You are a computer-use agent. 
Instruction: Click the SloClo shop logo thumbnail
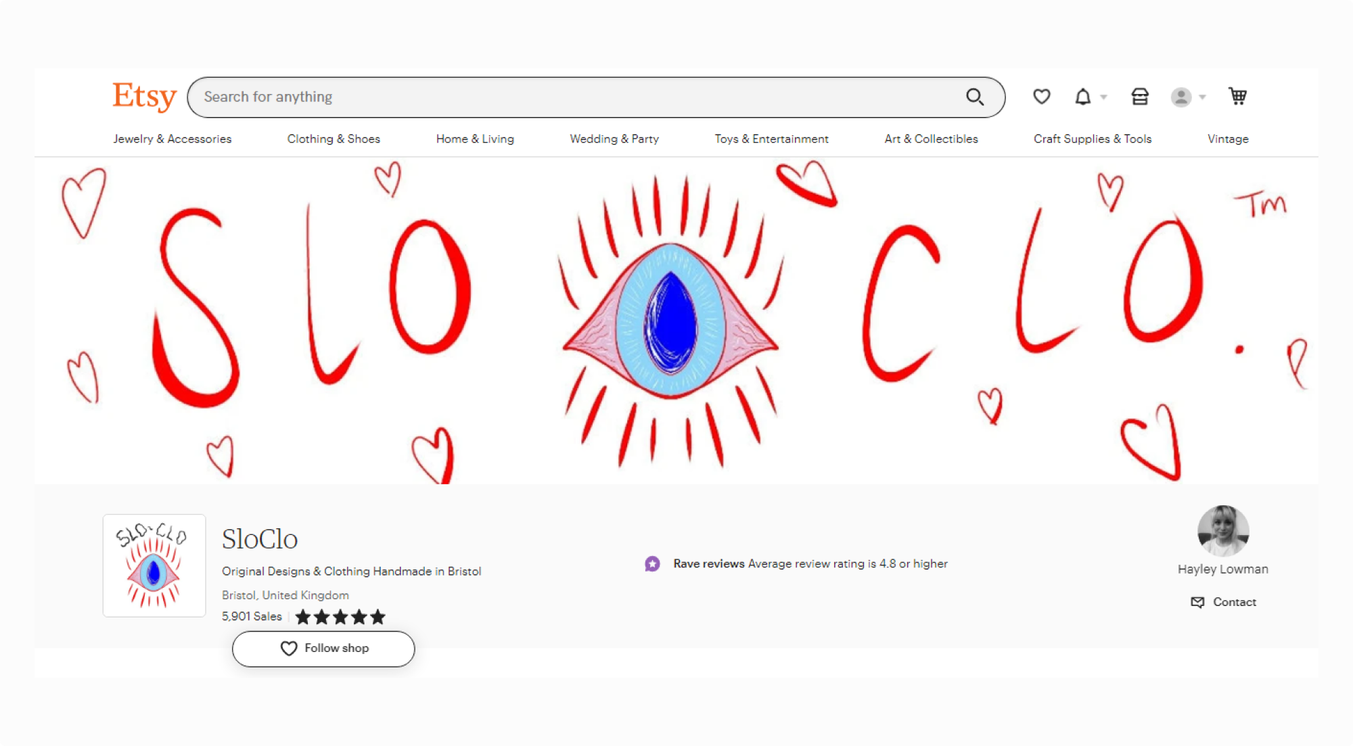154,565
